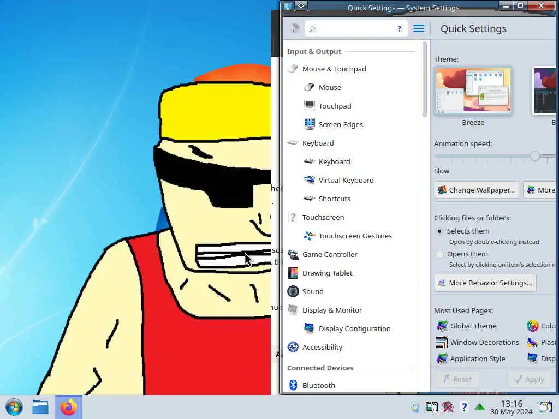Click the Reset button
The image size is (559, 419).
tap(457, 380)
